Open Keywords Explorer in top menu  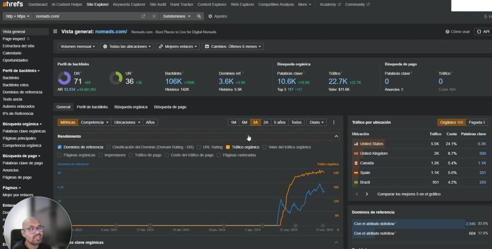(129, 4)
